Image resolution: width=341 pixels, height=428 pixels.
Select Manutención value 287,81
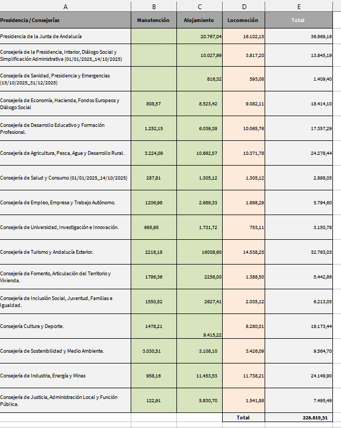(x=154, y=178)
